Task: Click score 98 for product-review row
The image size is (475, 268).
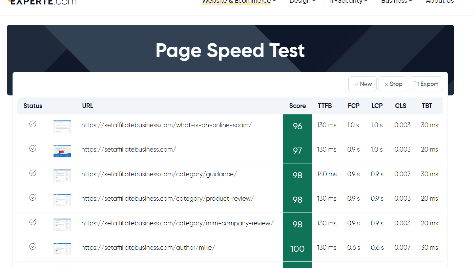Action: [297, 200]
